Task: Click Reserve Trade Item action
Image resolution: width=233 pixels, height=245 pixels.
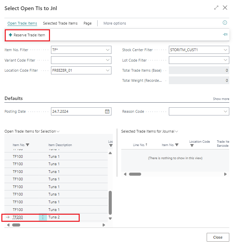Action: click(x=27, y=35)
